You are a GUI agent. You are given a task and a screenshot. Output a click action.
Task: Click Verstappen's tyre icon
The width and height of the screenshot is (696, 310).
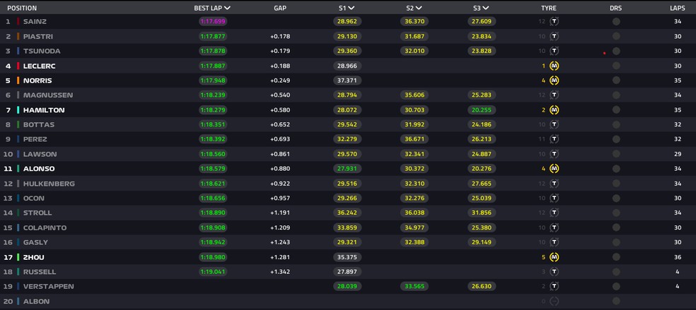pos(554,286)
